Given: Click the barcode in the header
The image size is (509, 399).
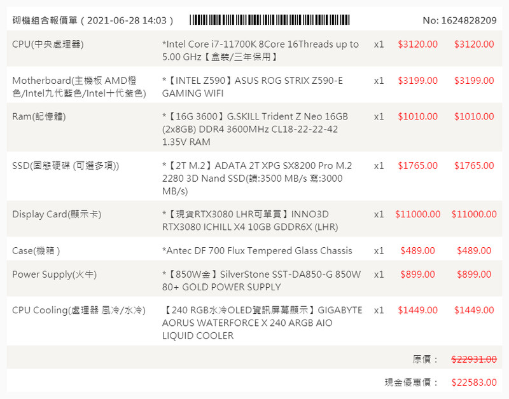Looking at the screenshot, I should point(269,20).
